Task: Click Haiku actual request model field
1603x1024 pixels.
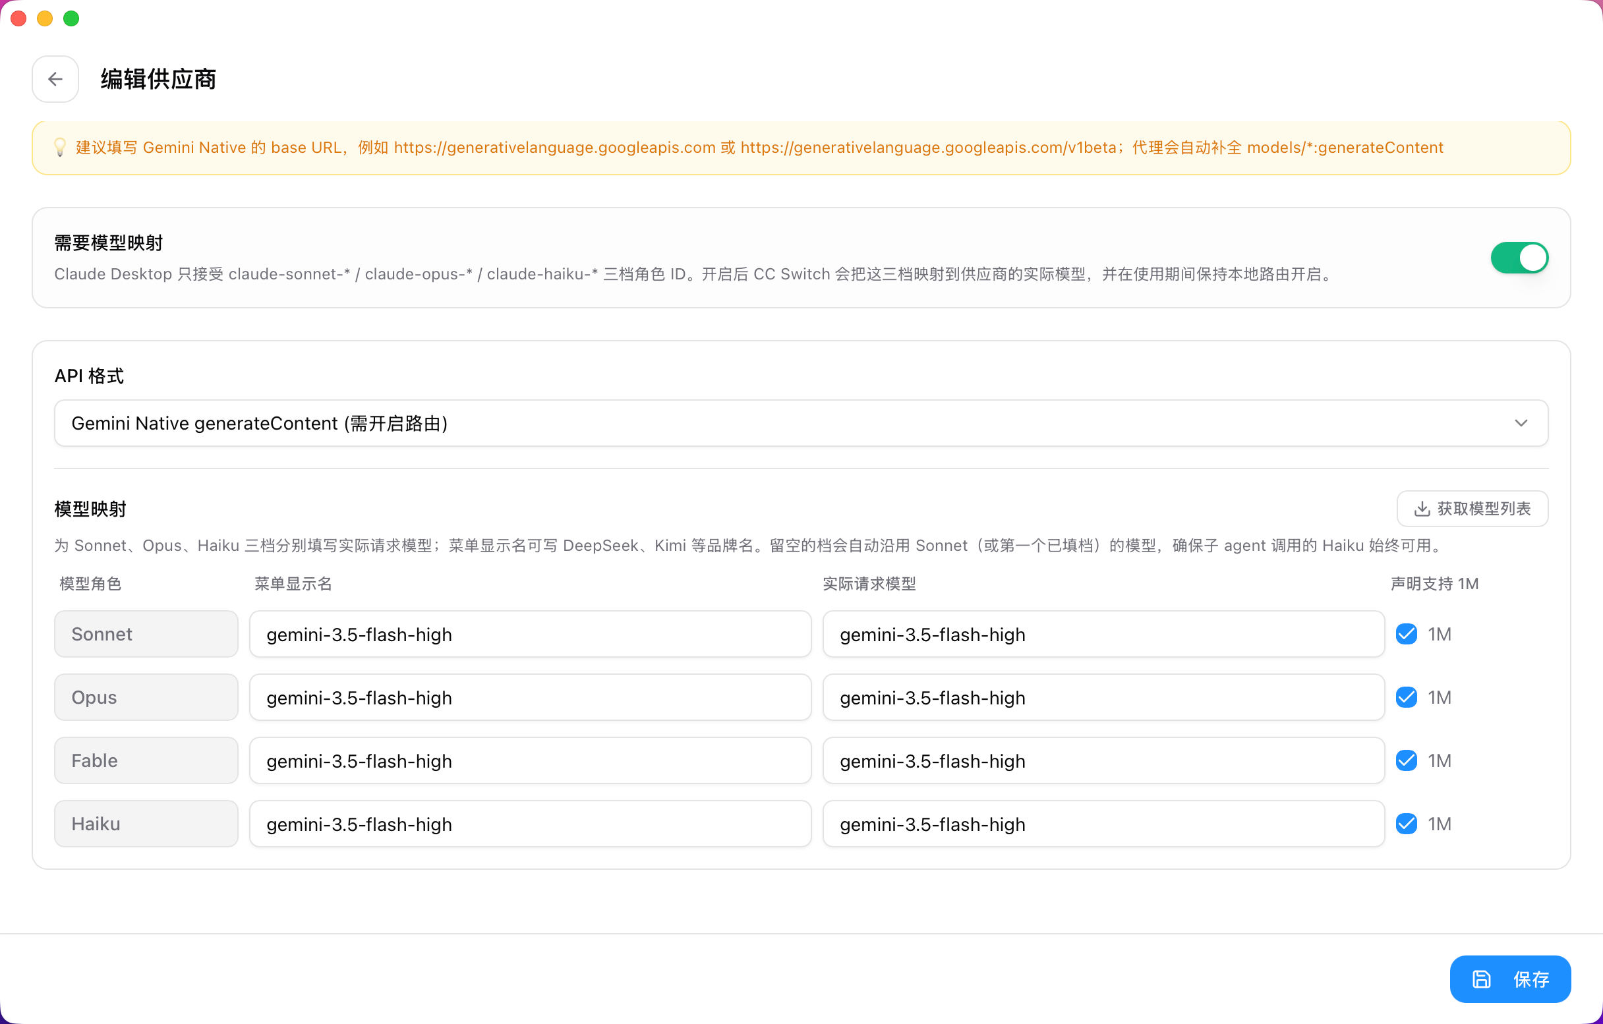Action: click(x=1103, y=824)
